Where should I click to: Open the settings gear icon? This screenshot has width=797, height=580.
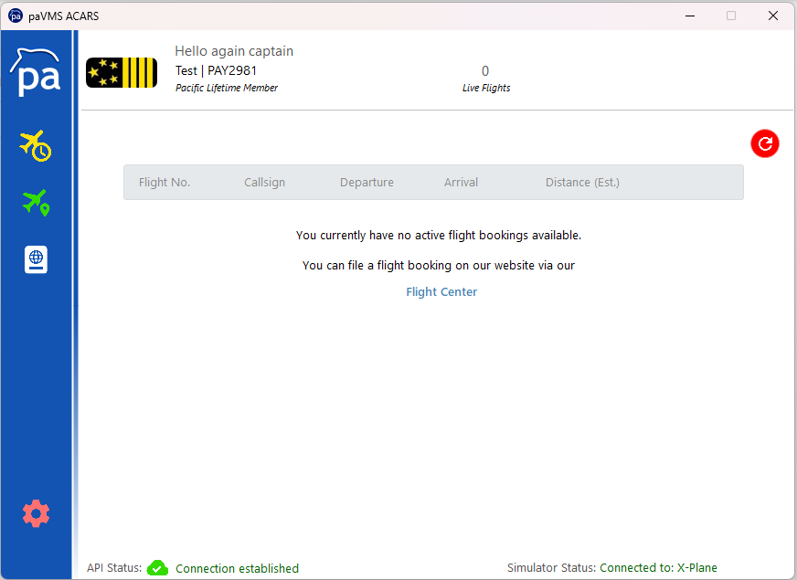point(36,513)
